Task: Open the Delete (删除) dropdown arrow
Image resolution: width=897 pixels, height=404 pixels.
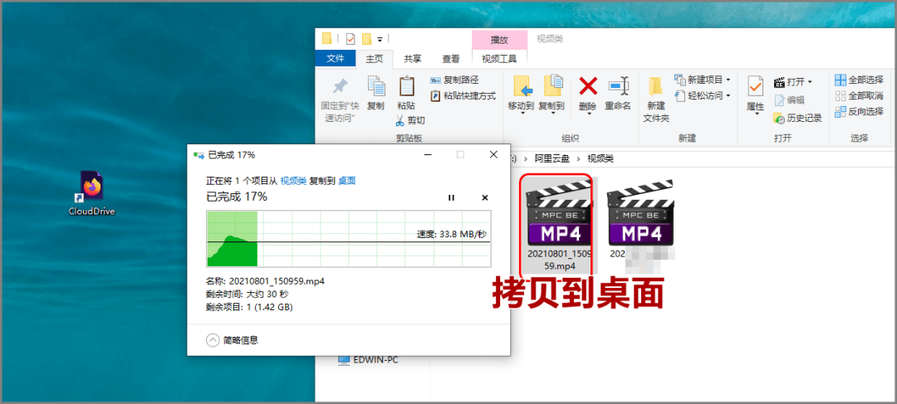Action: [x=588, y=113]
